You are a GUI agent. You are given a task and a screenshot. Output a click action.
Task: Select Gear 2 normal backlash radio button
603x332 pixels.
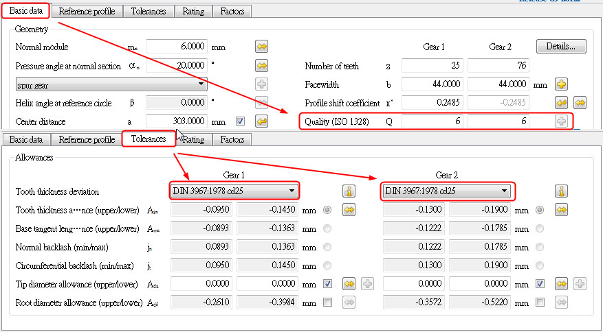540,247
